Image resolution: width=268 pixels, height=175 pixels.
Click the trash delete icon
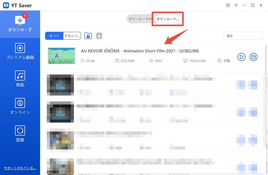[x=99, y=36]
